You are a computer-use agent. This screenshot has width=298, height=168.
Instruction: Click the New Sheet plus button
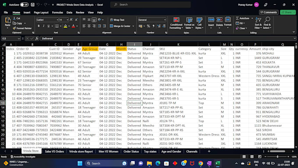[209, 151]
